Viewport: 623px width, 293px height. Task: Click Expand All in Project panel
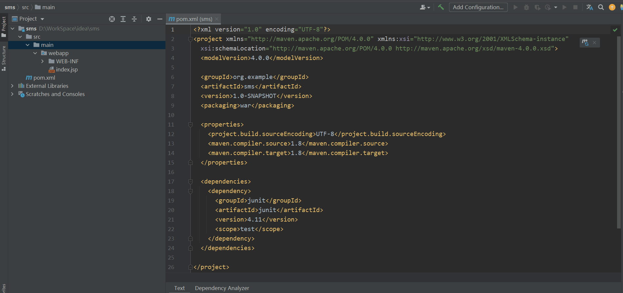point(123,19)
